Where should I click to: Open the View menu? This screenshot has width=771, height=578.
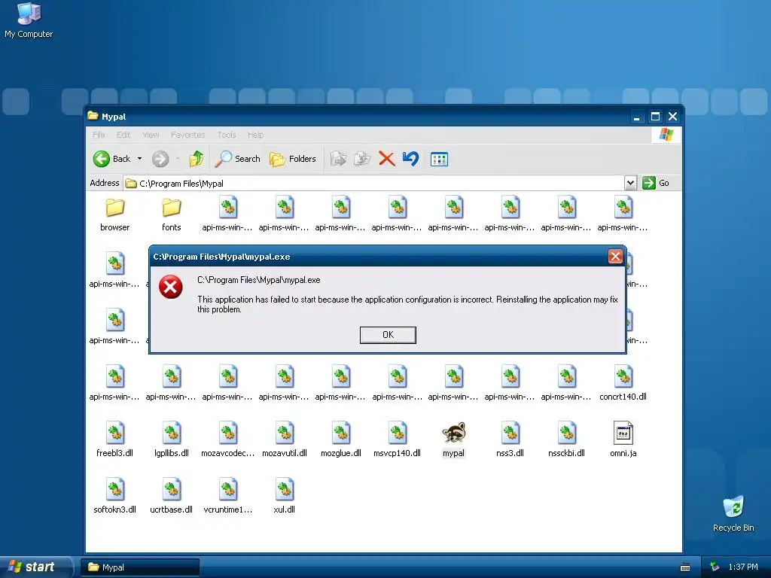[x=151, y=135]
